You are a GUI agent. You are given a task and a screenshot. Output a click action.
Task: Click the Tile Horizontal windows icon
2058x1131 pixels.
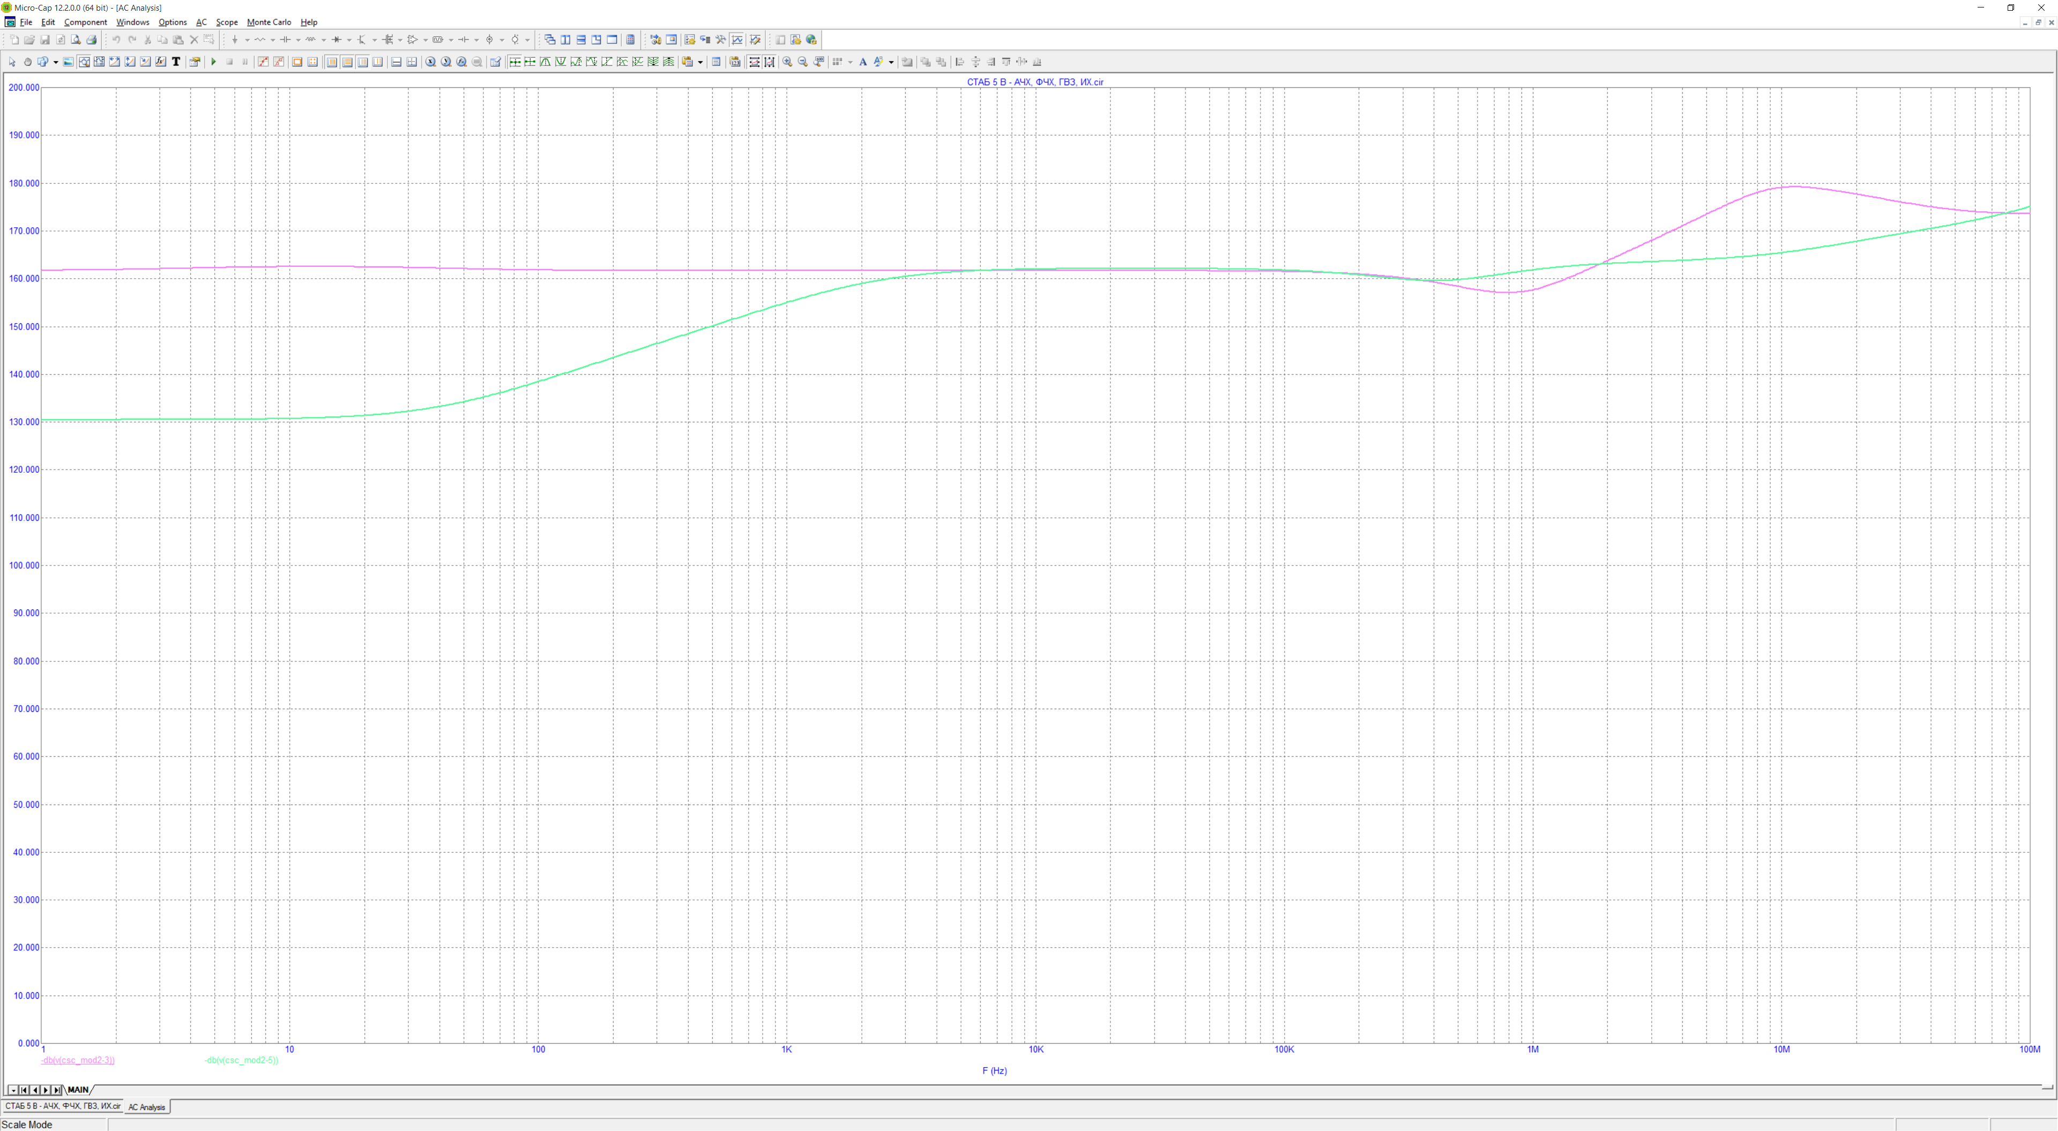click(x=581, y=39)
